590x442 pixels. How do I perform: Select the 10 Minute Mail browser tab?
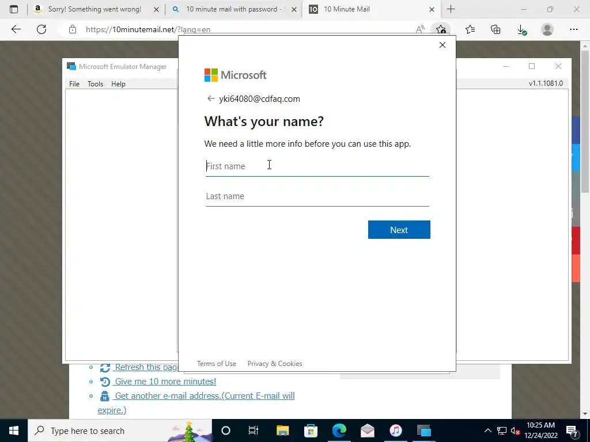[x=346, y=9]
